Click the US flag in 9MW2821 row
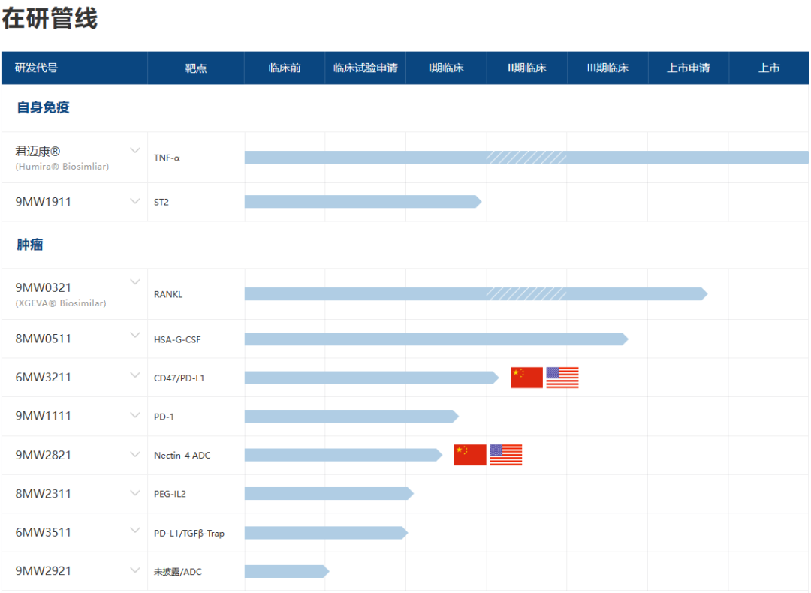The width and height of the screenshot is (811, 593). [506, 455]
